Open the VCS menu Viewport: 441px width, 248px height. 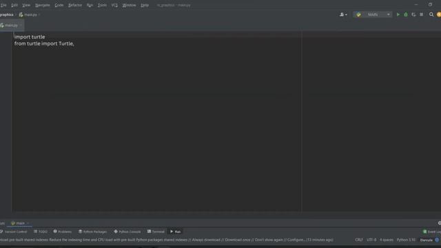(114, 5)
